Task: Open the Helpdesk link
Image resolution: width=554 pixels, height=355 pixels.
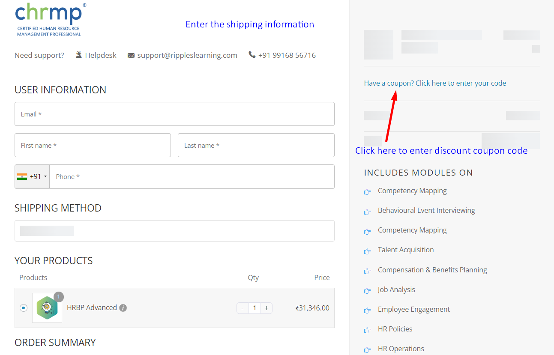Action: tap(101, 55)
